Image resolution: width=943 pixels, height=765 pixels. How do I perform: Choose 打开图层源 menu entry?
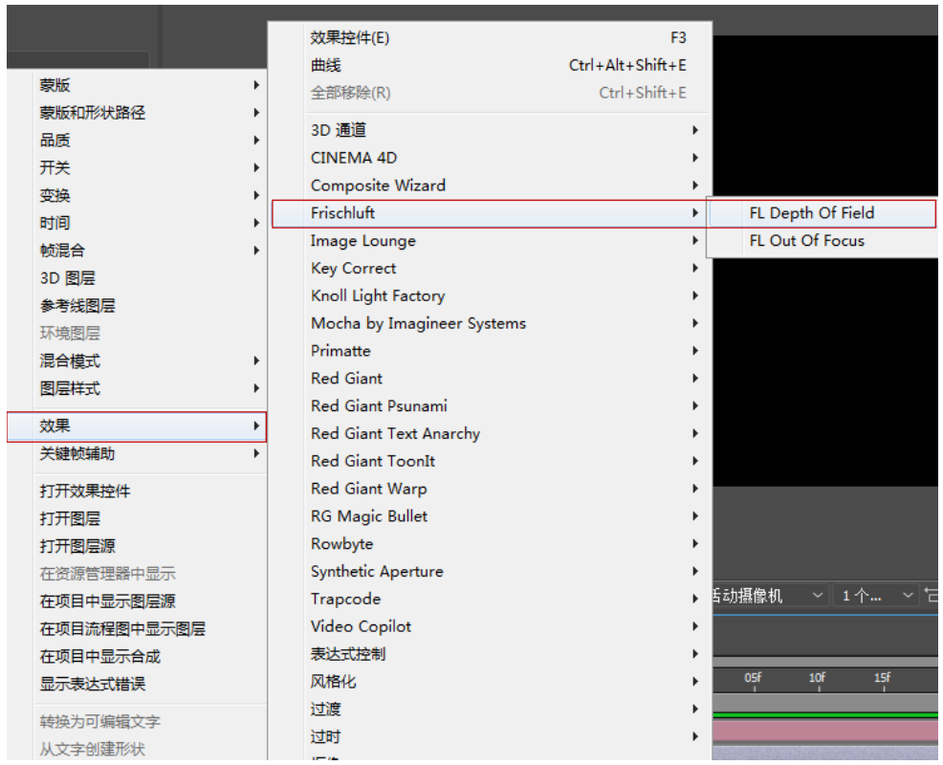137,546
